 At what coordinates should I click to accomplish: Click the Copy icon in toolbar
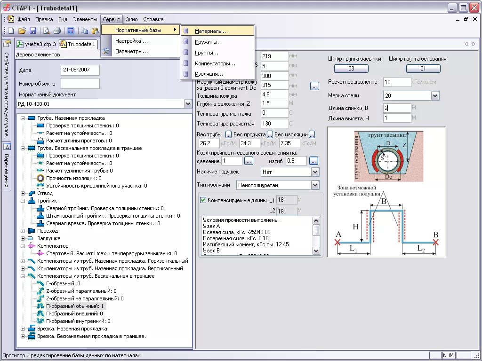click(x=84, y=31)
